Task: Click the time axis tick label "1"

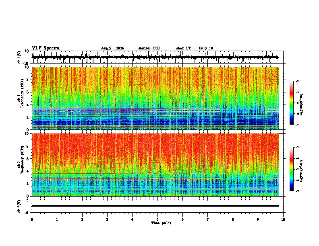Action: coord(57,219)
